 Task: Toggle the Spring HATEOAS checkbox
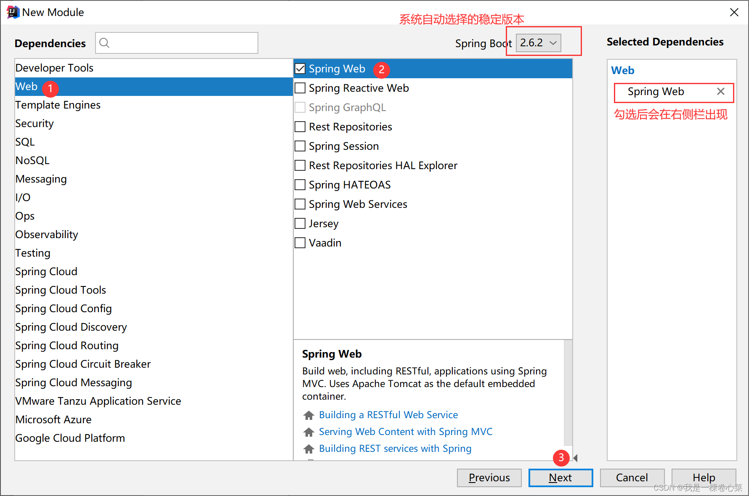click(x=300, y=185)
